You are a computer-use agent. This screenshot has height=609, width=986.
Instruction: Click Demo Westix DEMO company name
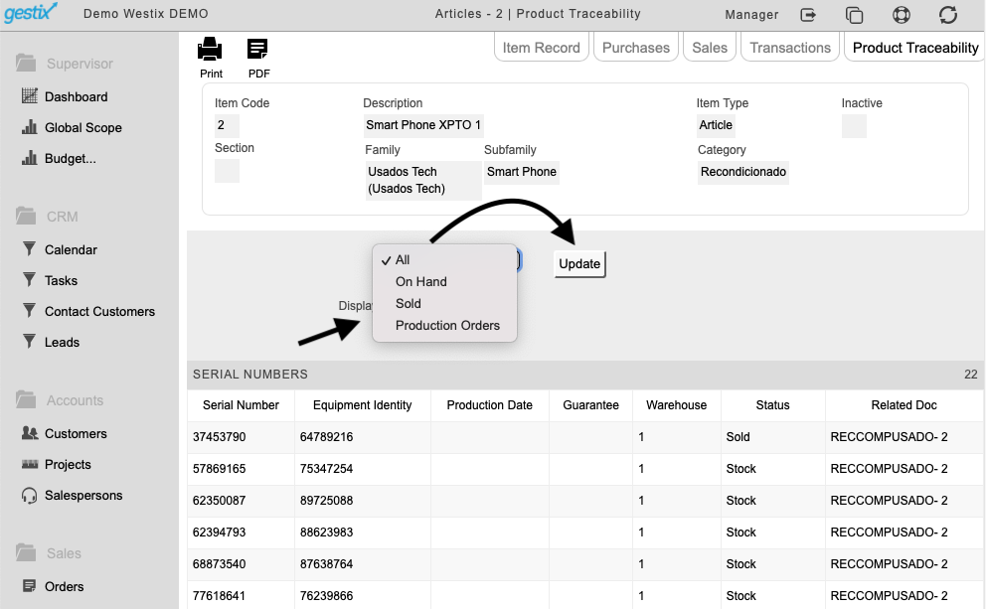(146, 14)
